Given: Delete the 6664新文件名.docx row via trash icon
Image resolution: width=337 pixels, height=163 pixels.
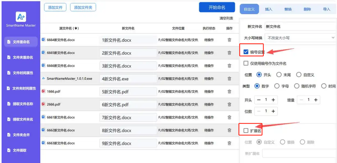Looking at the screenshot, I should [229, 40].
